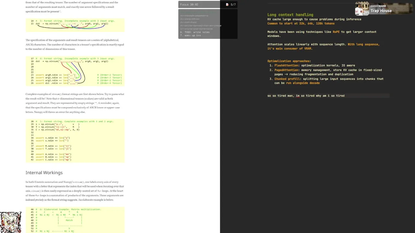Click the 'run alongside decode' highlighted text
The width and height of the screenshot is (415, 233).
pos(302,83)
